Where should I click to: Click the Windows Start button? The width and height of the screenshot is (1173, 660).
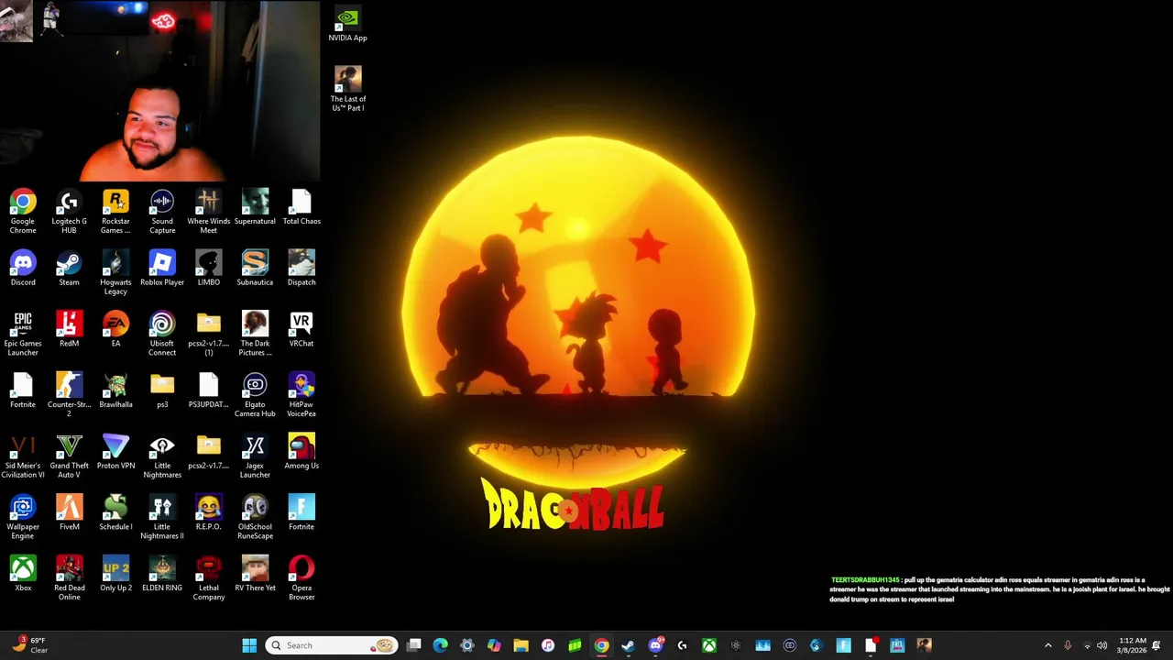[x=249, y=645]
